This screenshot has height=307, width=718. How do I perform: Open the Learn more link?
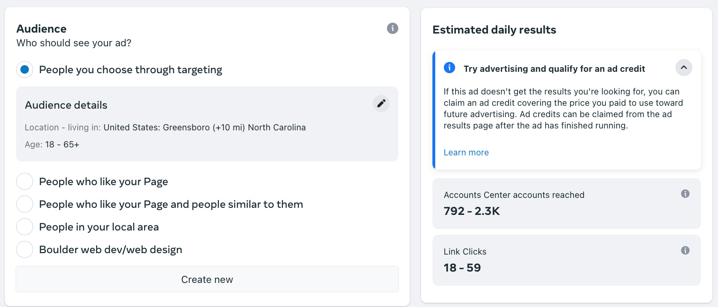click(466, 152)
